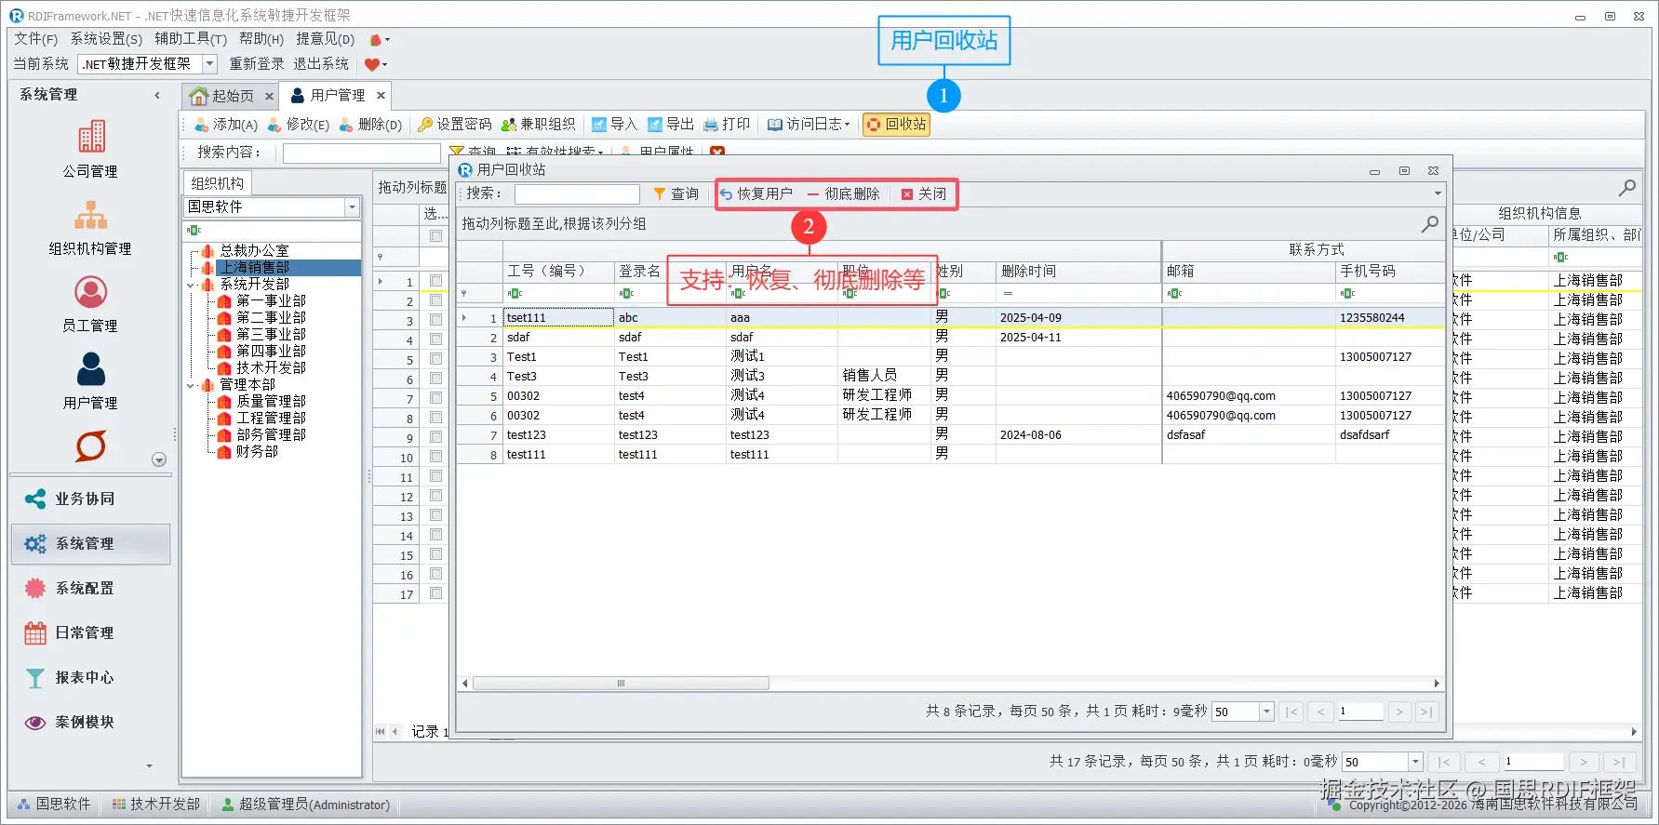This screenshot has width=1659, height=825.
Task: Focus the 搜索内容 input field
Action: [361, 153]
